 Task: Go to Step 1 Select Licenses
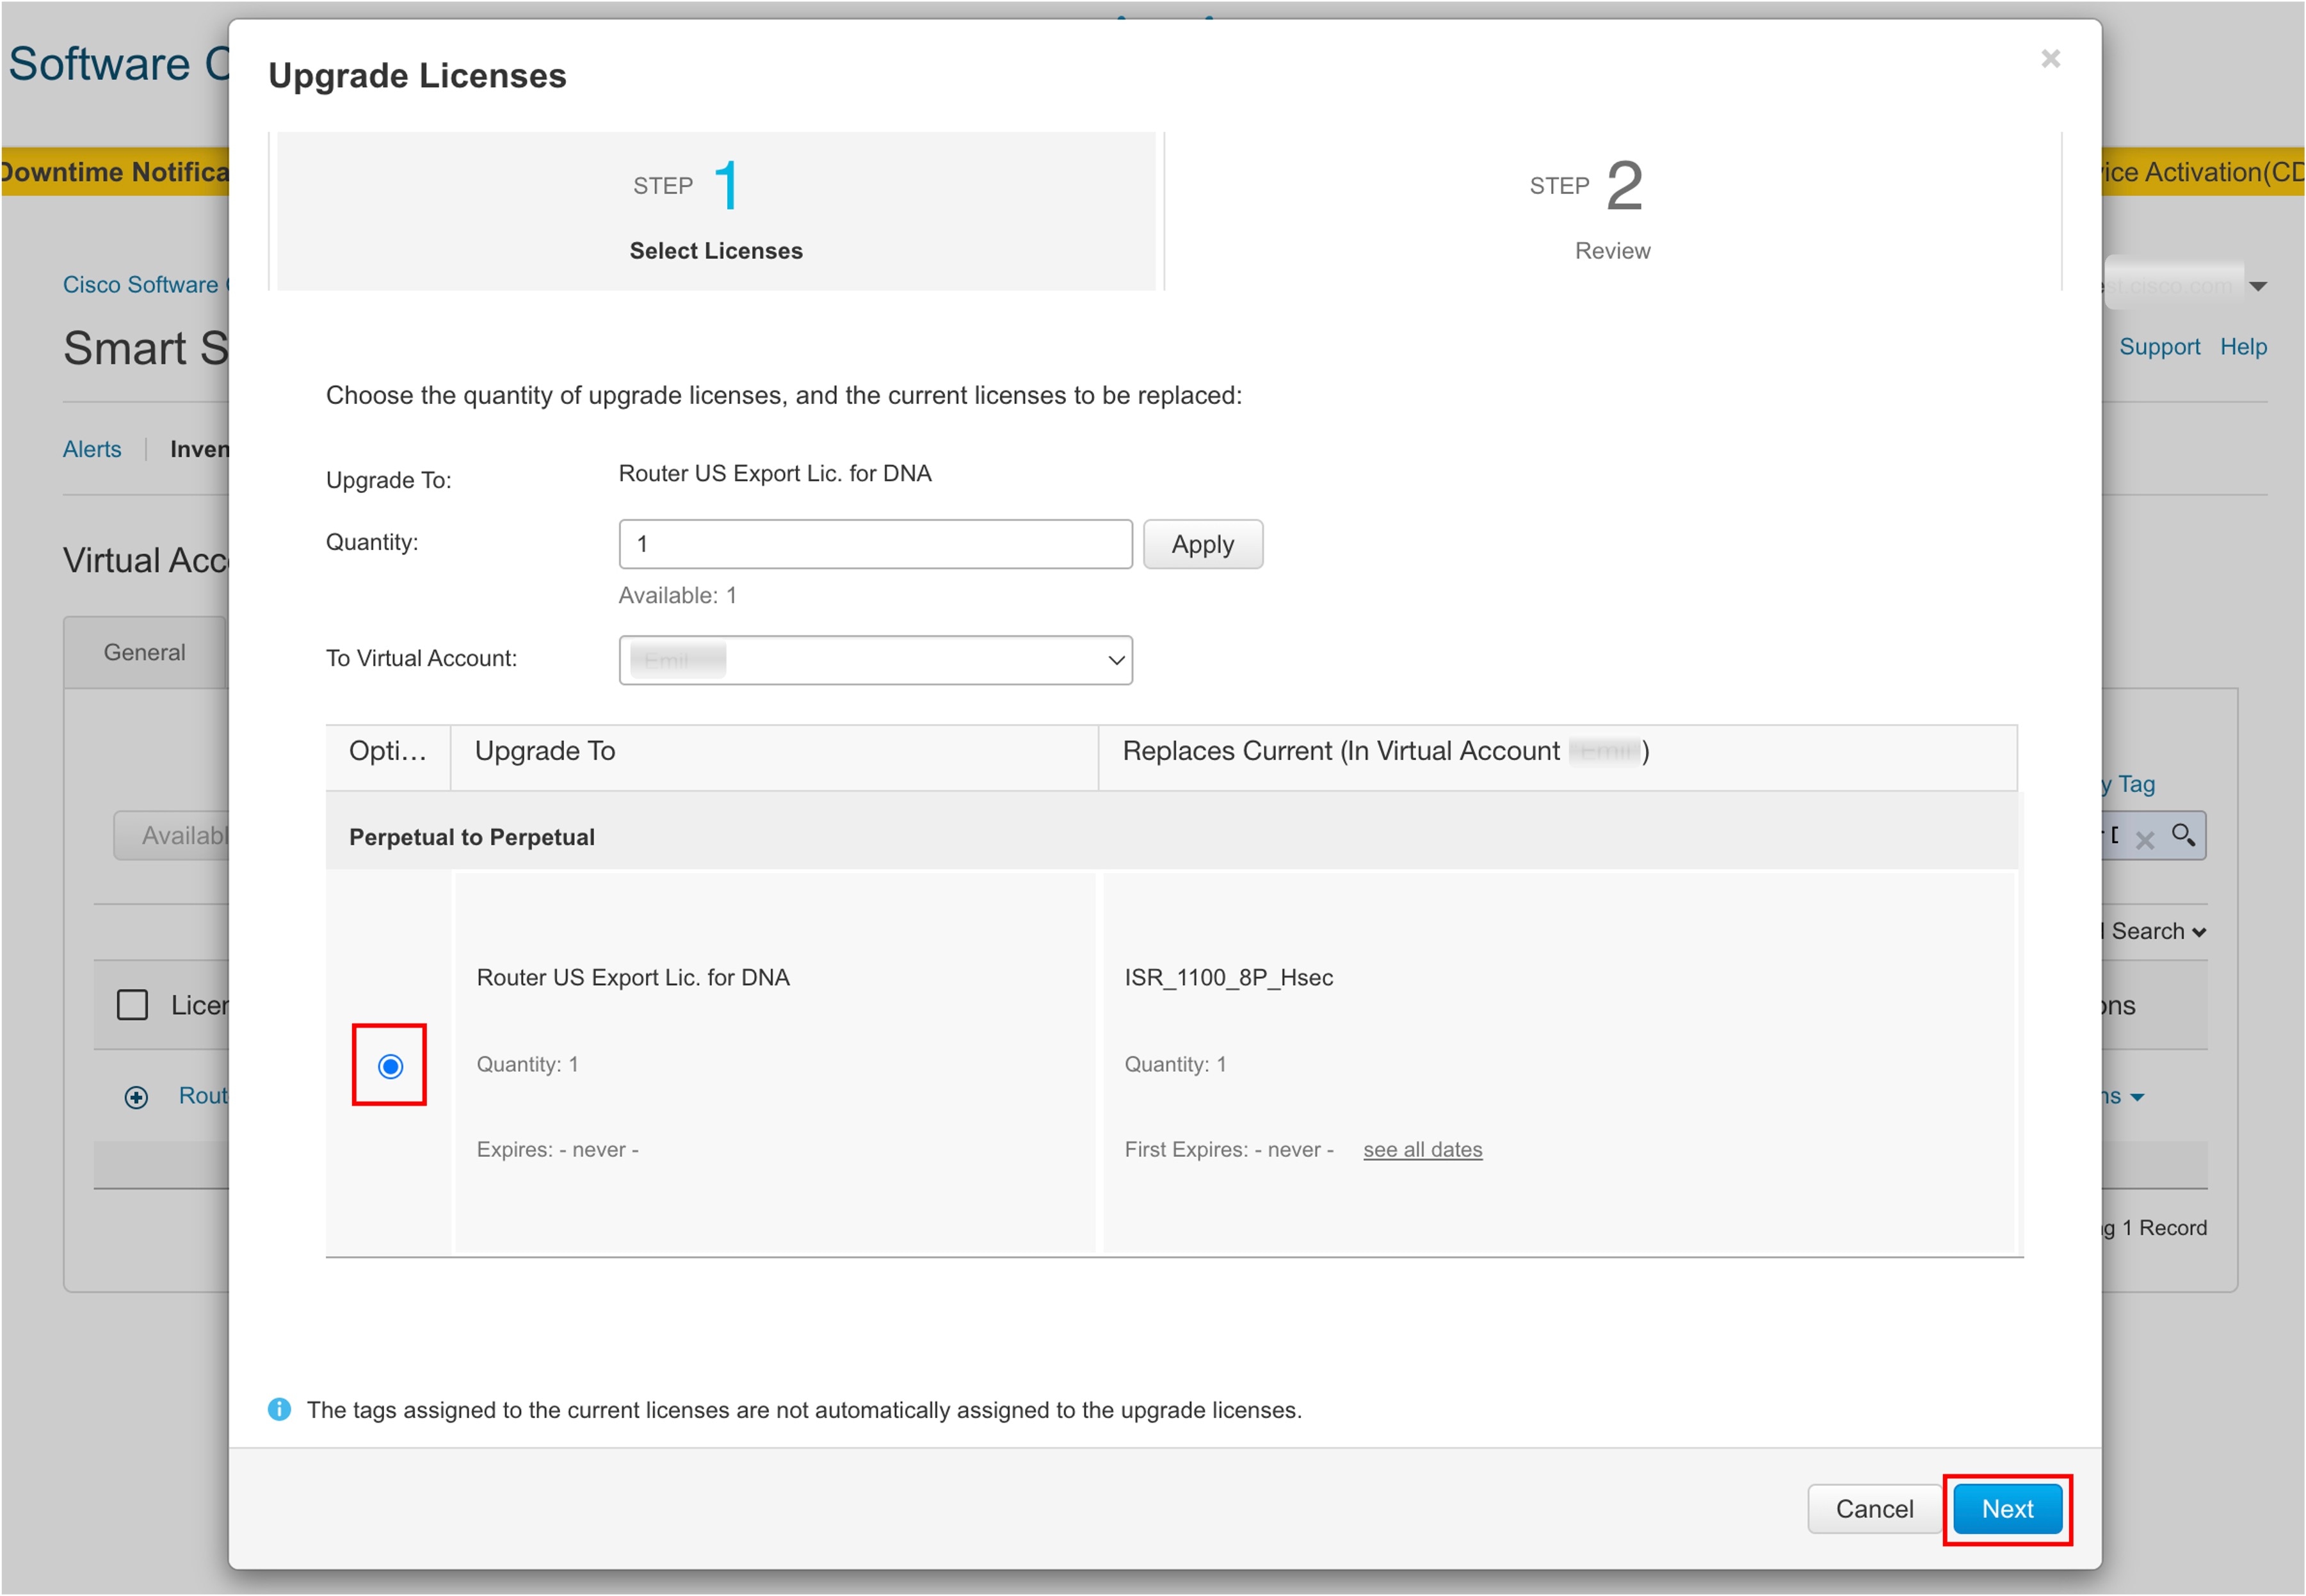tap(716, 211)
